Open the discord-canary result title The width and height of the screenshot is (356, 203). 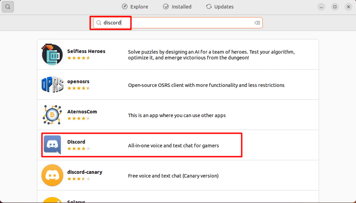click(85, 172)
